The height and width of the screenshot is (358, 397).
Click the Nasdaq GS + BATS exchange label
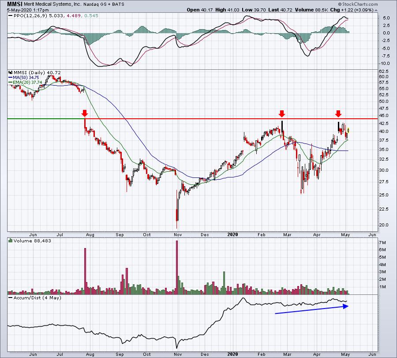[104, 4]
